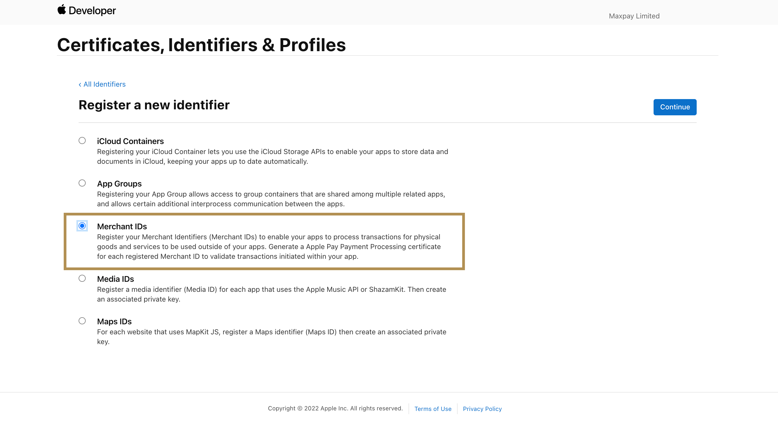Click the Maps IDs option label
This screenshot has width=778, height=425.
pos(114,322)
